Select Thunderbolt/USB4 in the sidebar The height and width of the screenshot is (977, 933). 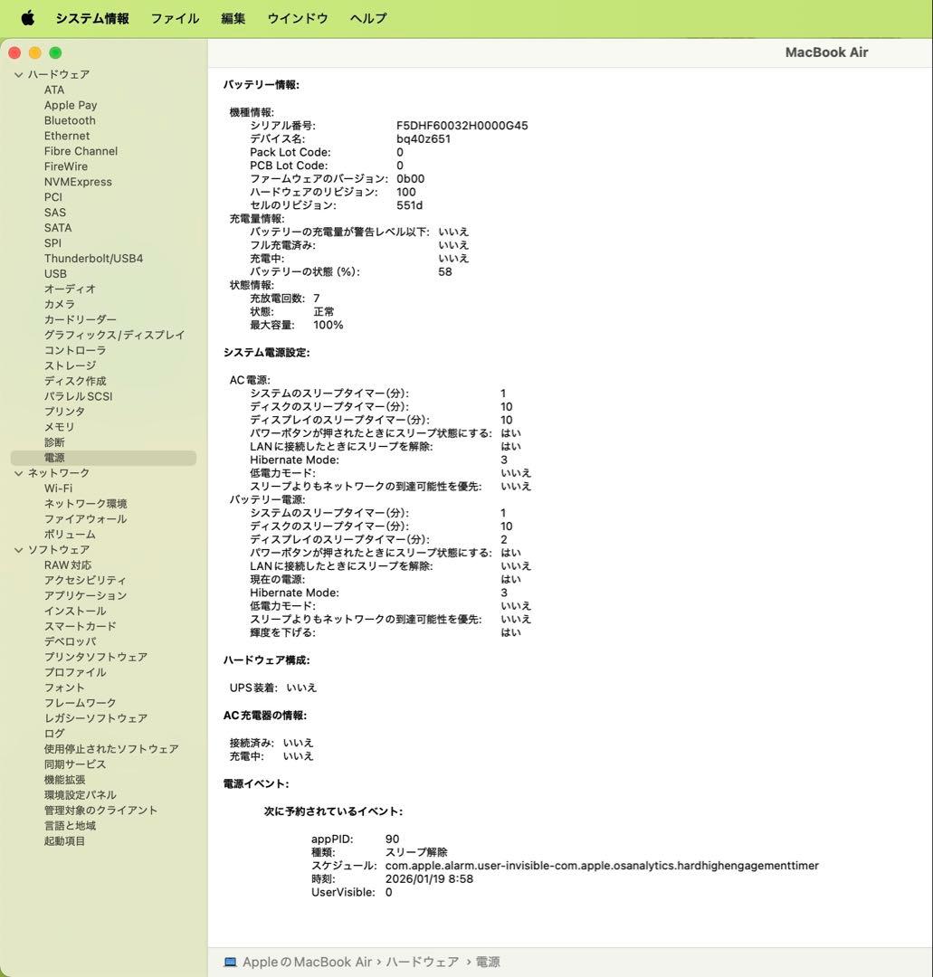pyautogui.click(x=93, y=259)
